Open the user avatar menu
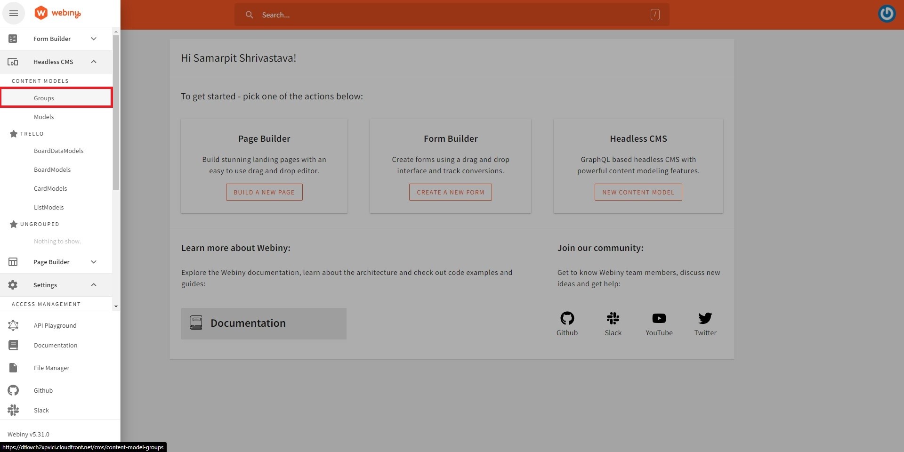 coord(887,13)
